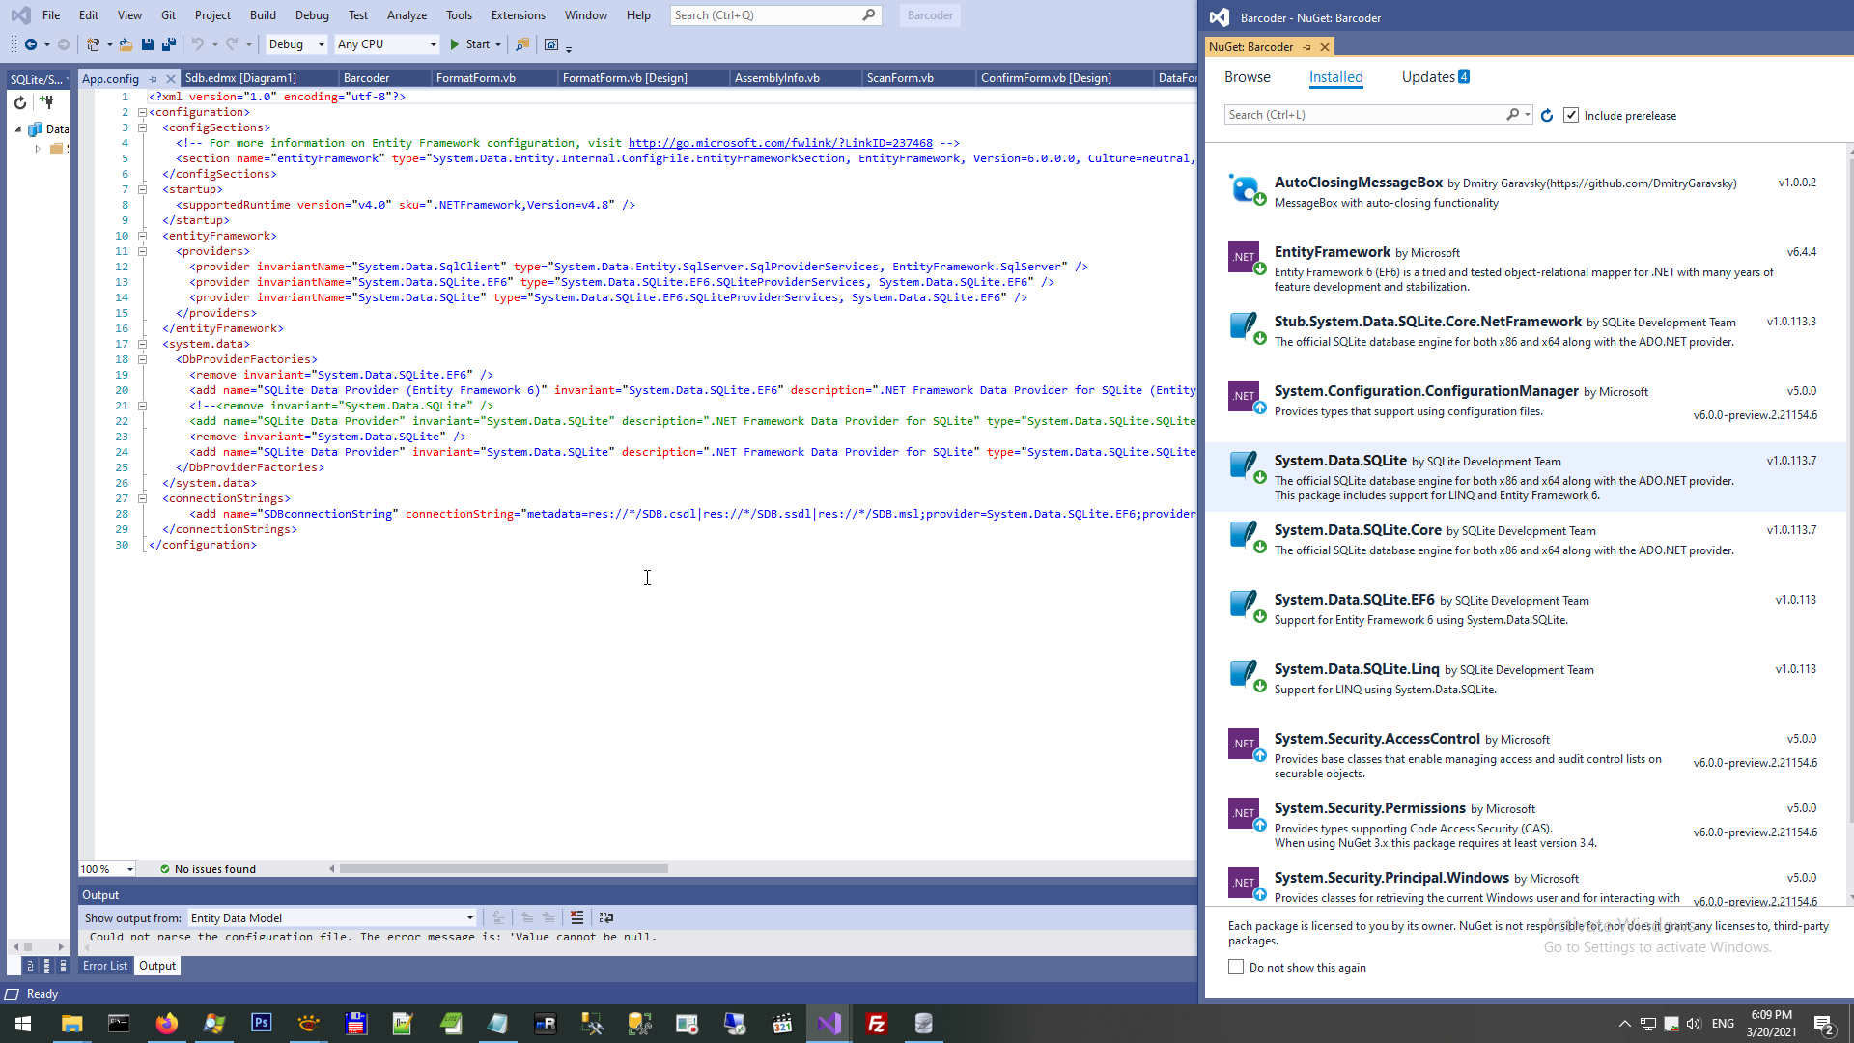The image size is (1854, 1043).
Task: Click the Save All toolbar icon
Action: [169, 44]
